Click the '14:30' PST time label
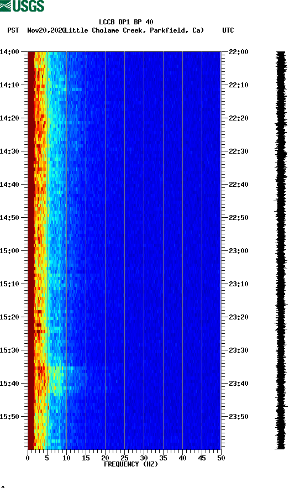The height and width of the screenshot is (493, 305). pyautogui.click(x=9, y=151)
